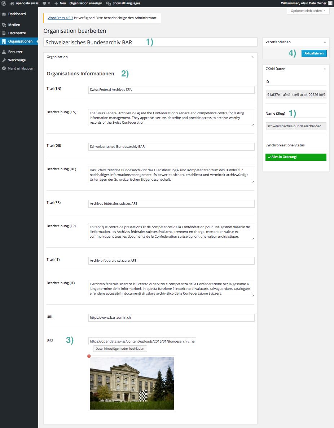
Task: Click the Bundesarchiv building image thumbnail
Action: click(132, 383)
